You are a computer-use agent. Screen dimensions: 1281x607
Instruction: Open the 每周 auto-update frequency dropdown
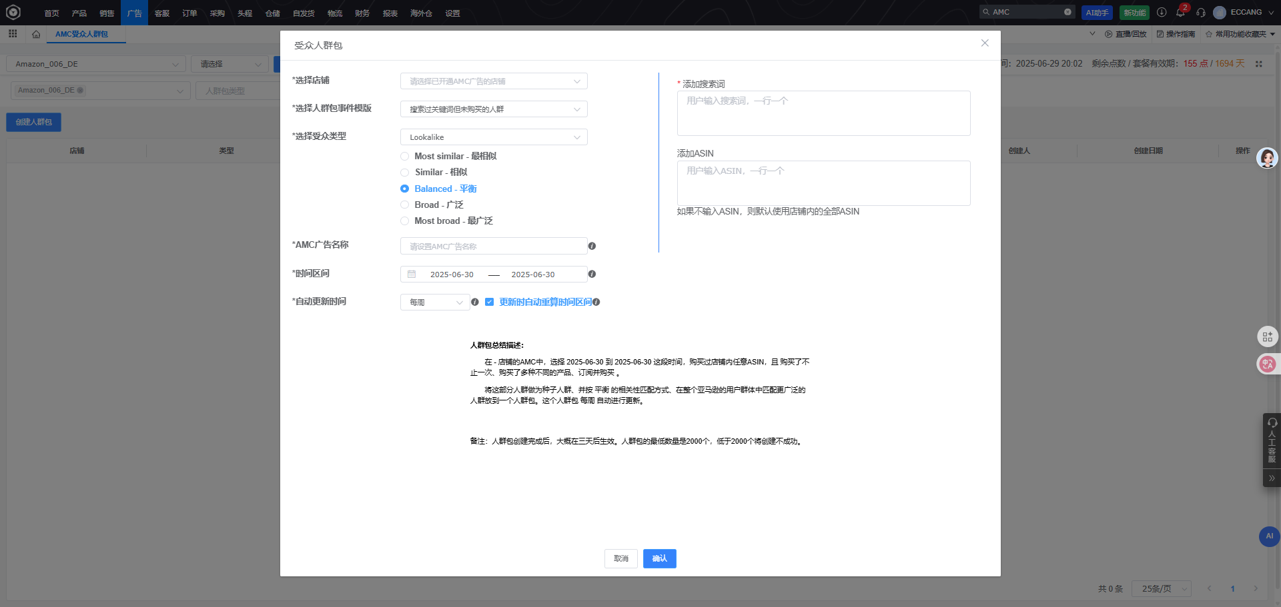tap(434, 302)
